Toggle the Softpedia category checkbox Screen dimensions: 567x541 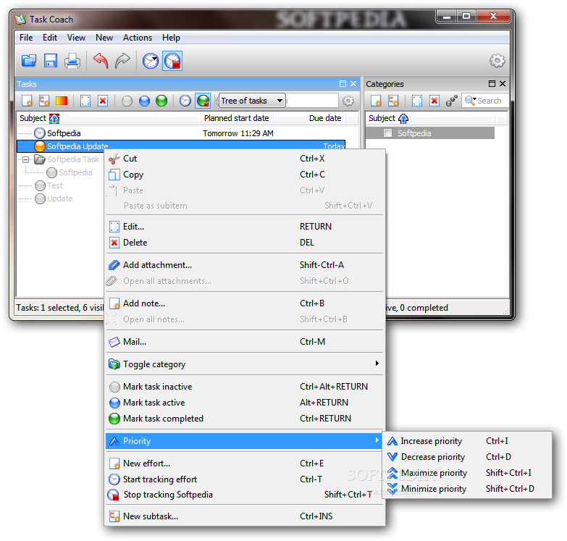point(387,133)
